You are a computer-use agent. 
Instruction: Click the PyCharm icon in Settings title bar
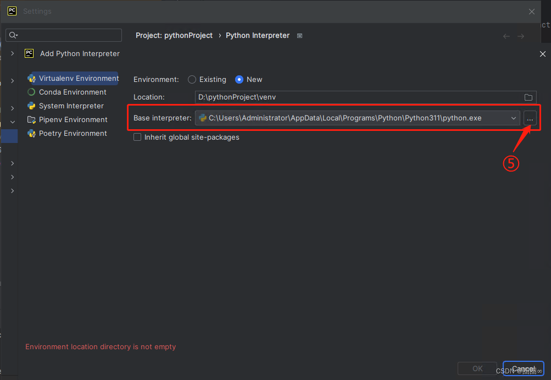pos(12,11)
